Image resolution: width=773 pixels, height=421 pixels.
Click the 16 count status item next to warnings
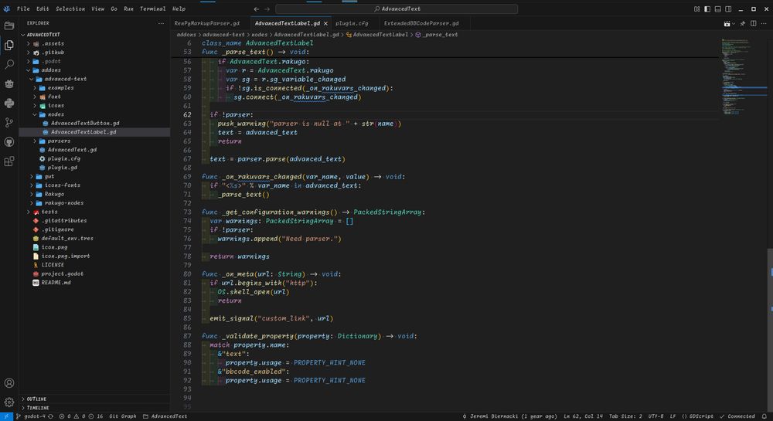tap(96, 416)
